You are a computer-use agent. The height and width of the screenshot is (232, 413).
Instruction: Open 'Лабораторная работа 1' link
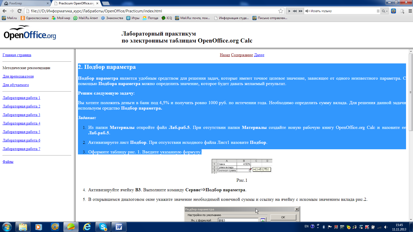pos(21,98)
